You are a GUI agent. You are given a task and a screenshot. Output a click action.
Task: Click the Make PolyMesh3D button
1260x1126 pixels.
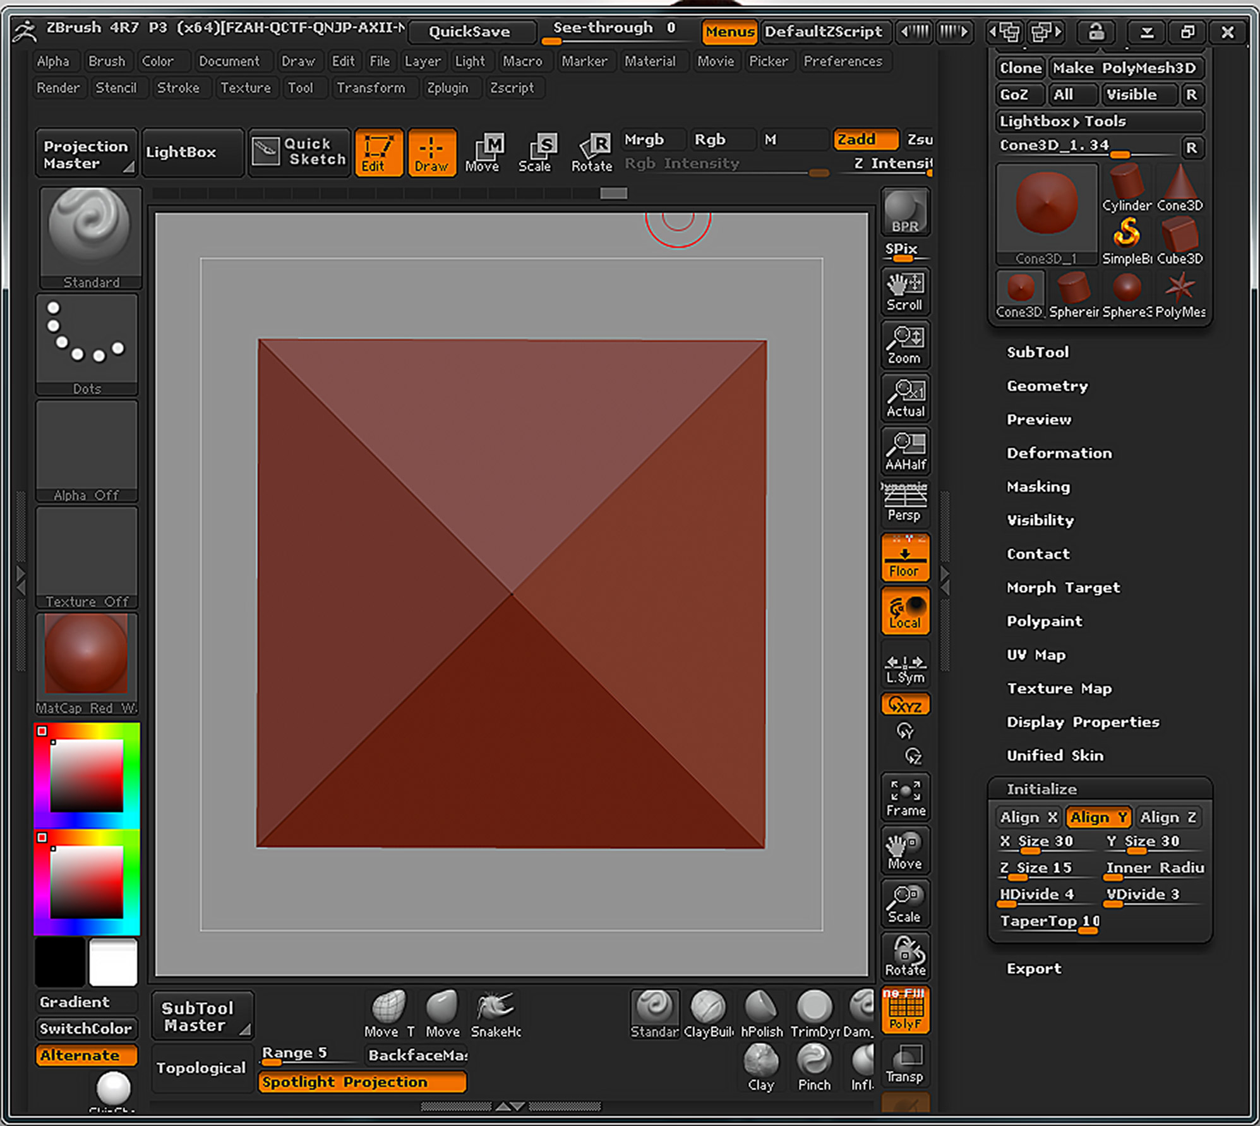point(1124,68)
